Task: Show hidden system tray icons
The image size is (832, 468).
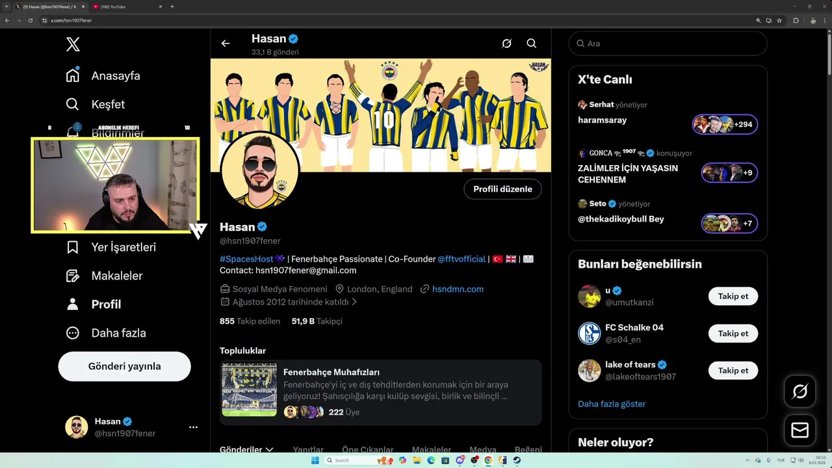Action: pyautogui.click(x=748, y=460)
